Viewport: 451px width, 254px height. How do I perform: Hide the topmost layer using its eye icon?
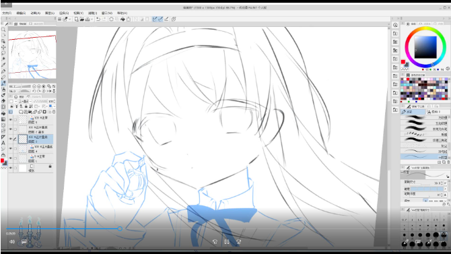(x=11, y=120)
